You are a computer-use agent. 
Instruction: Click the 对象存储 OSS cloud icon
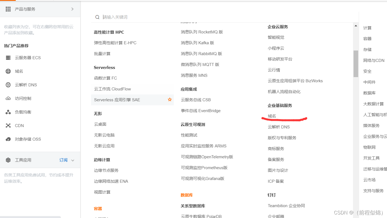click(8, 139)
